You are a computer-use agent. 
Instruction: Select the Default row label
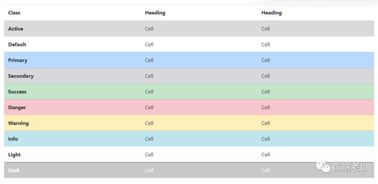(17, 44)
